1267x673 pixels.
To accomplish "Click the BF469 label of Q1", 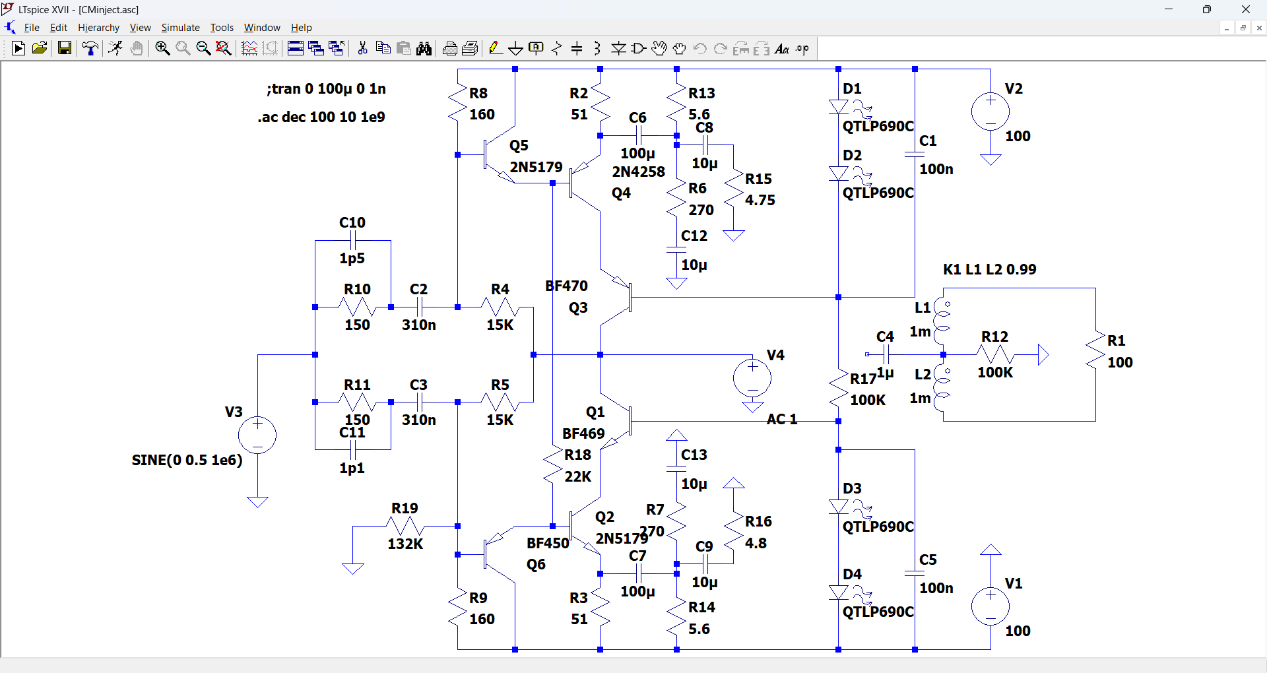I will point(583,433).
